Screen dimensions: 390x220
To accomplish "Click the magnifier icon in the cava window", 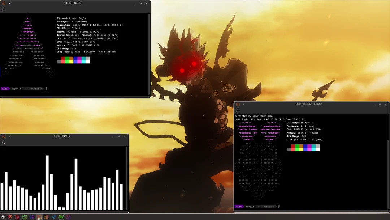I will (x=4, y=143).
